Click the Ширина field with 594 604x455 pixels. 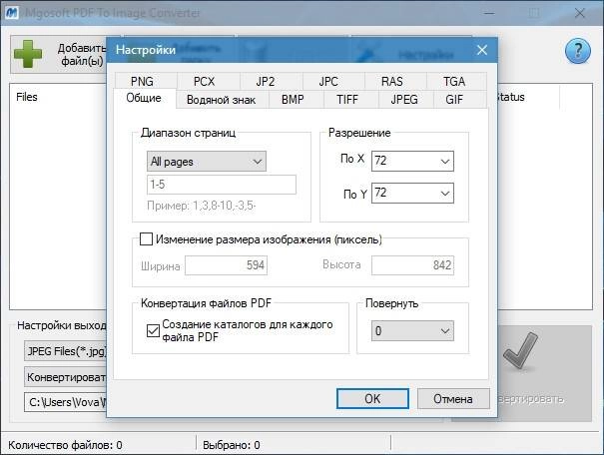226,265
